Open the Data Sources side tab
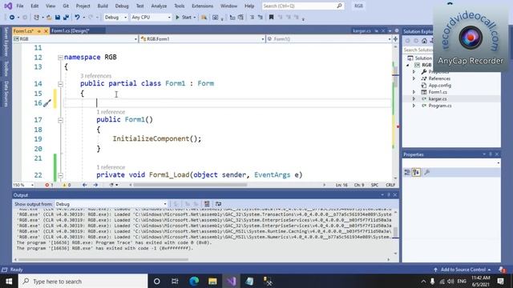This screenshot has height=288, width=513. click(6, 94)
